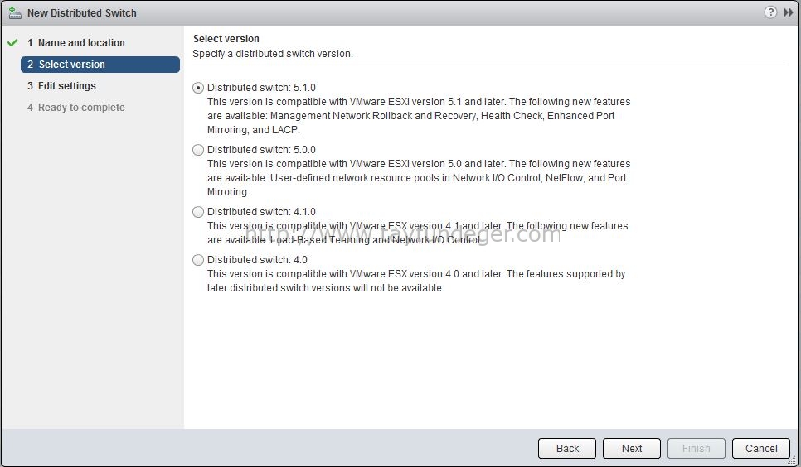Click description mentioning Load-Based Teaming
This screenshot has height=467, width=801.
point(417,233)
